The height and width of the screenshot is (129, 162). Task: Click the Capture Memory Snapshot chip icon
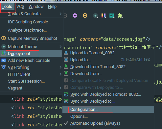[x=4, y=39]
